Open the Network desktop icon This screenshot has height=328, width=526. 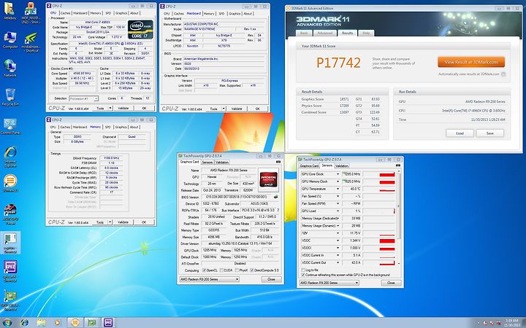10,69
